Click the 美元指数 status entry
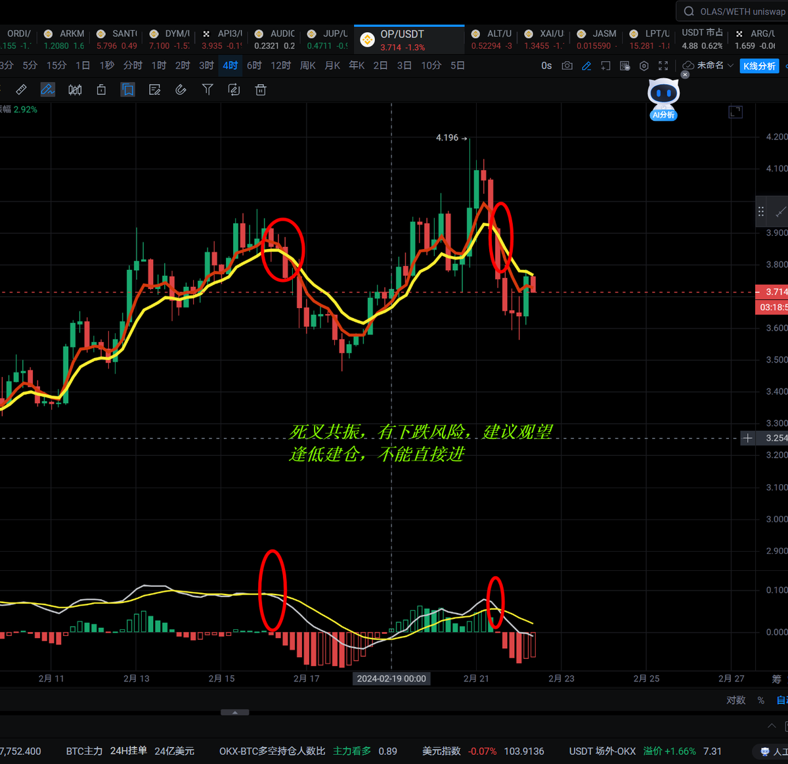The height and width of the screenshot is (764, 788). [483, 751]
